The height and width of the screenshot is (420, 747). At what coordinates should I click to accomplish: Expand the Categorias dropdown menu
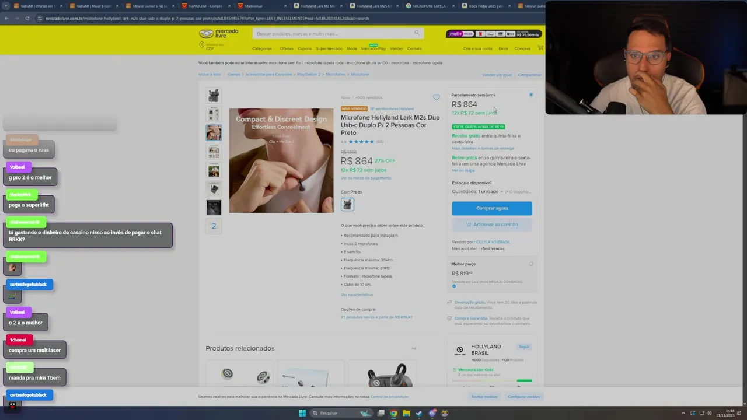click(x=263, y=48)
